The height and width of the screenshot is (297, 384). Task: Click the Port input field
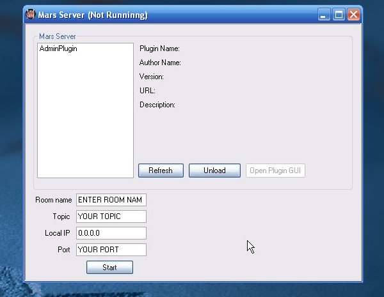coord(111,250)
